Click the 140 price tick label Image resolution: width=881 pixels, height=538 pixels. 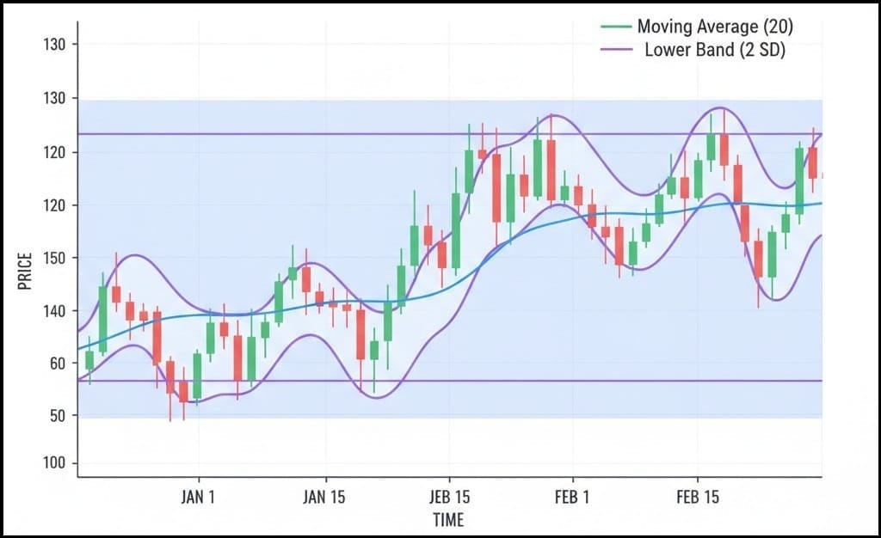coord(54,310)
